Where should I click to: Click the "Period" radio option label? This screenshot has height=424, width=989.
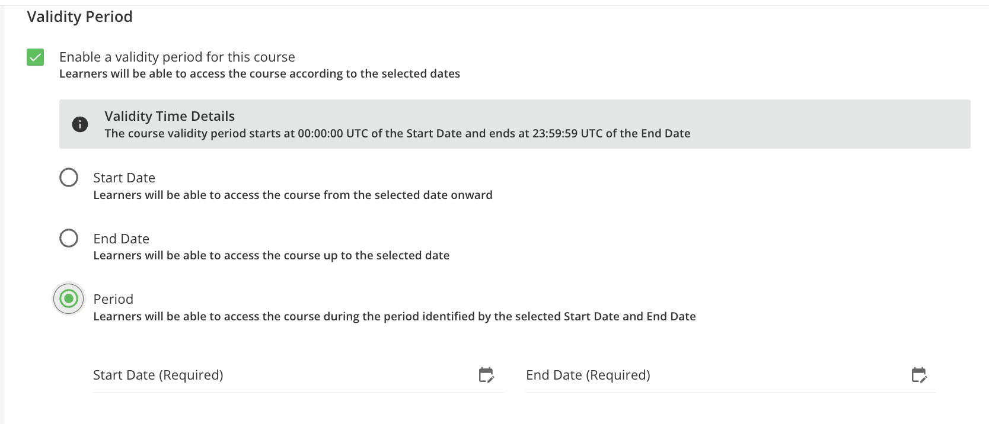[113, 300]
